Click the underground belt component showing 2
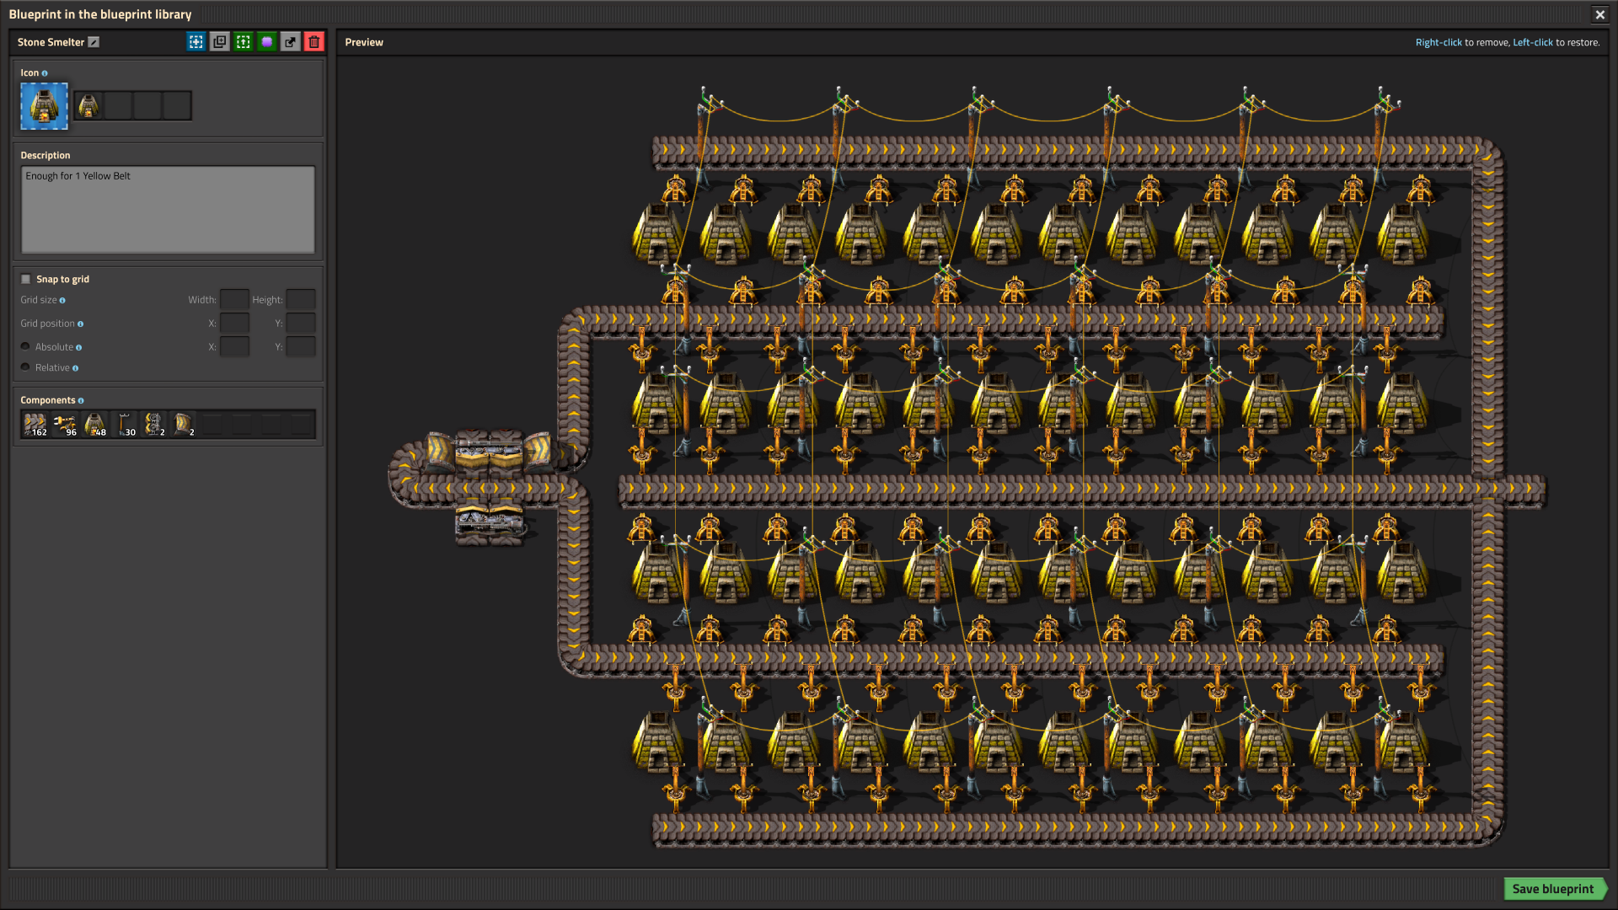 [x=184, y=425]
